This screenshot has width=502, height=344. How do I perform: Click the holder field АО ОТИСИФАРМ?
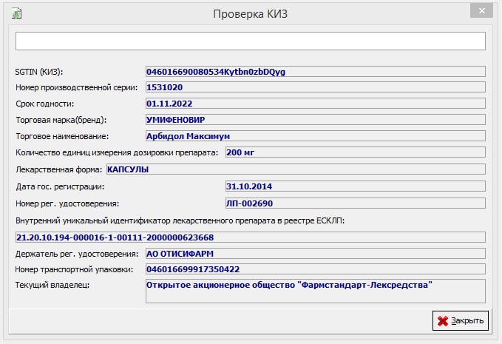pos(316,253)
